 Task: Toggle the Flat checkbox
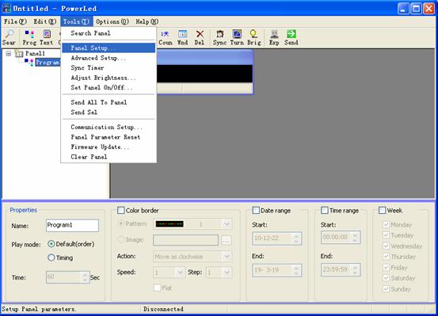[x=158, y=287]
